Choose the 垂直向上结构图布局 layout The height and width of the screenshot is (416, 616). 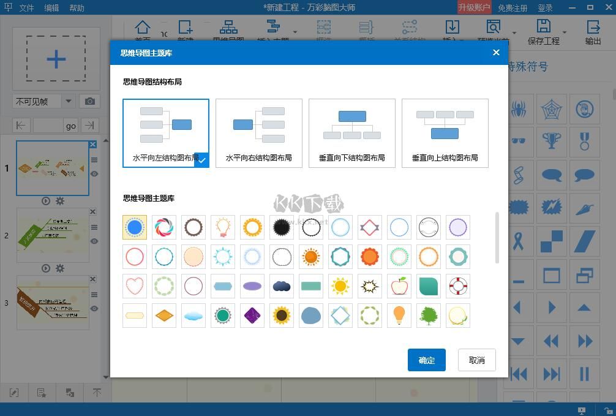point(445,134)
